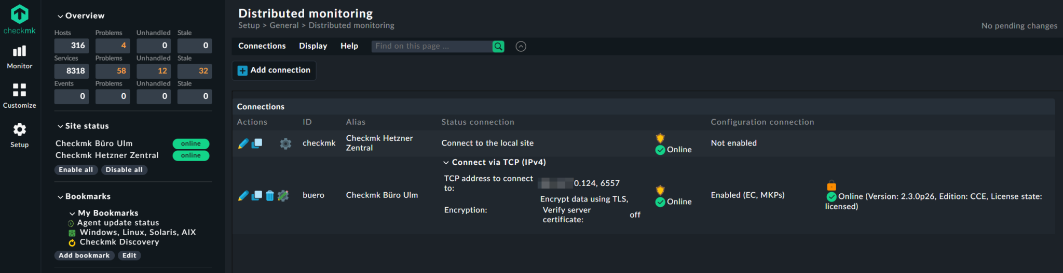Click Not enabled configuration cell
Viewport: 1063px width, 273px height.
pyautogui.click(x=733, y=143)
